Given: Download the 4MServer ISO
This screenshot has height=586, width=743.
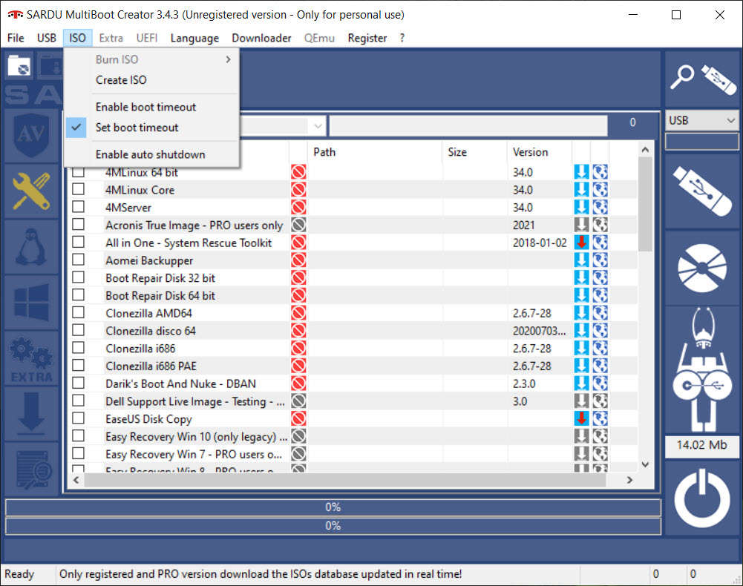Looking at the screenshot, I should tap(581, 208).
